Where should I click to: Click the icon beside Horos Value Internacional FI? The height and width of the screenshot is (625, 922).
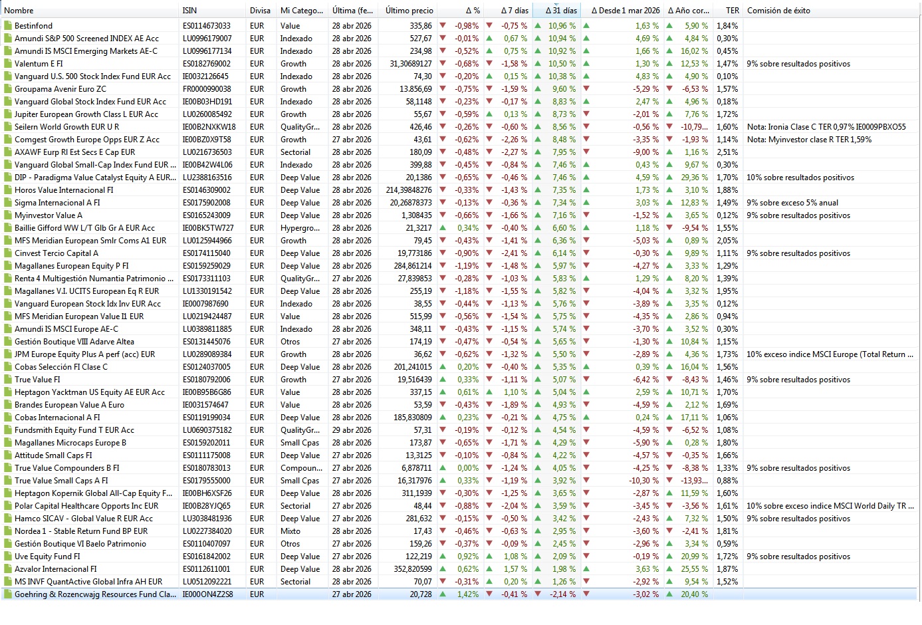[8, 190]
